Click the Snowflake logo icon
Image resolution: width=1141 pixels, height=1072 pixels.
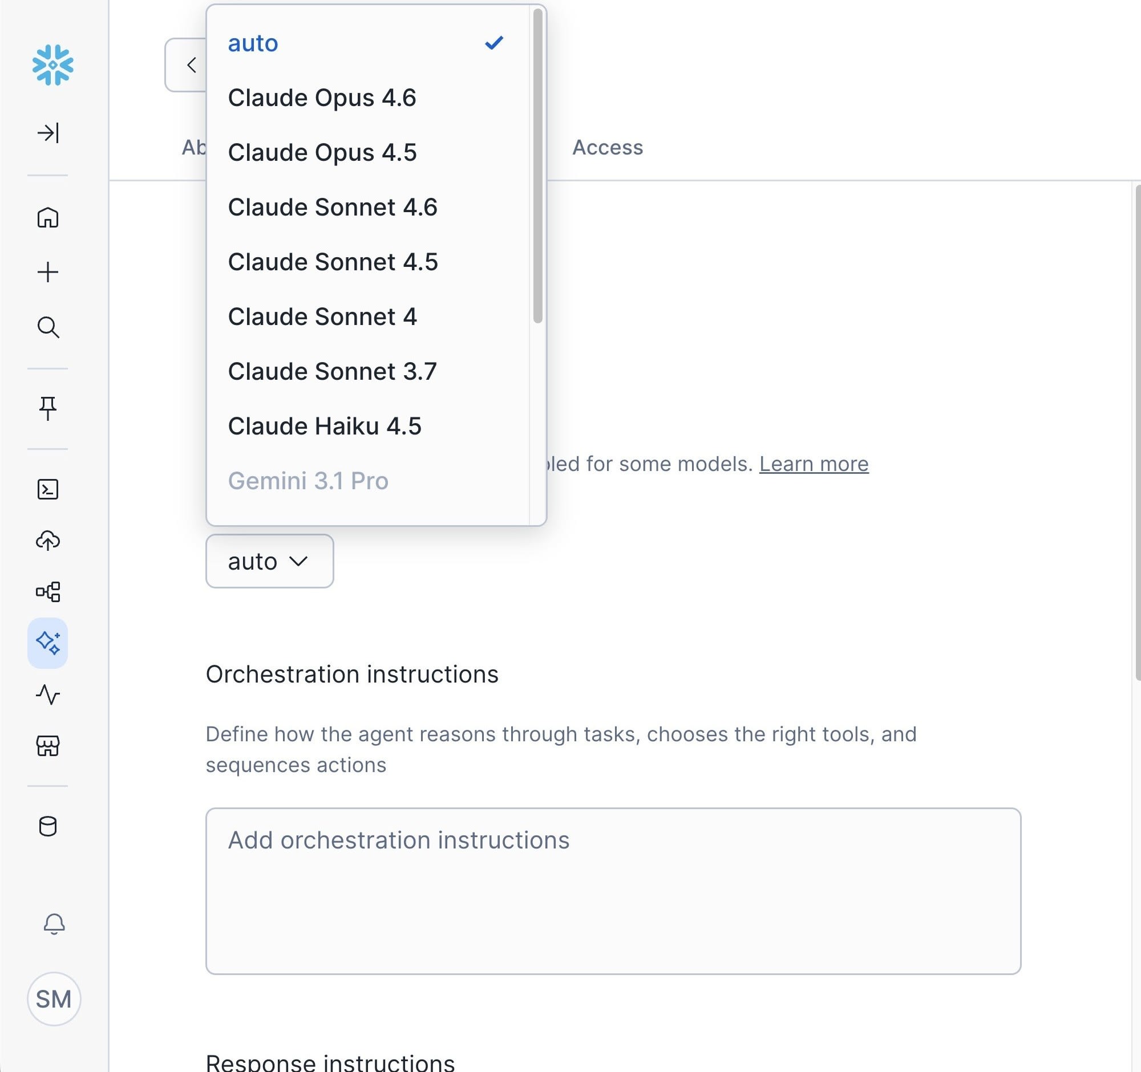click(53, 65)
